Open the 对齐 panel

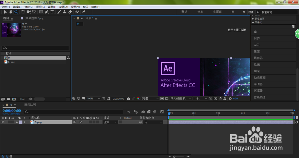(x=257, y=38)
